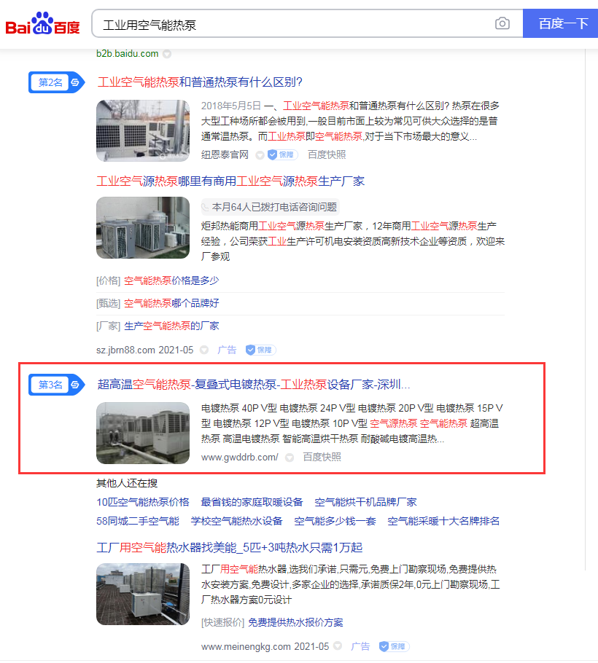Click 广告 label of sz.jbrn88.com result
The height and width of the screenshot is (663, 598).
tap(226, 350)
